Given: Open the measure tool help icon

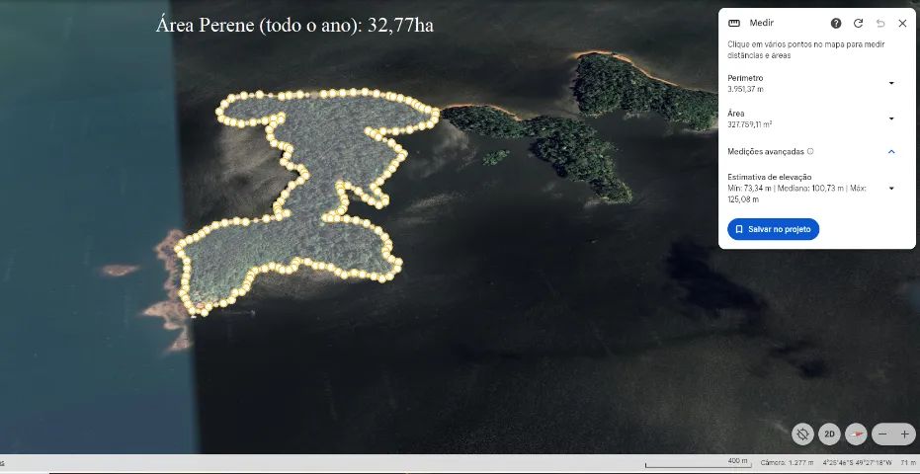Looking at the screenshot, I should click(x=836, y=23).
